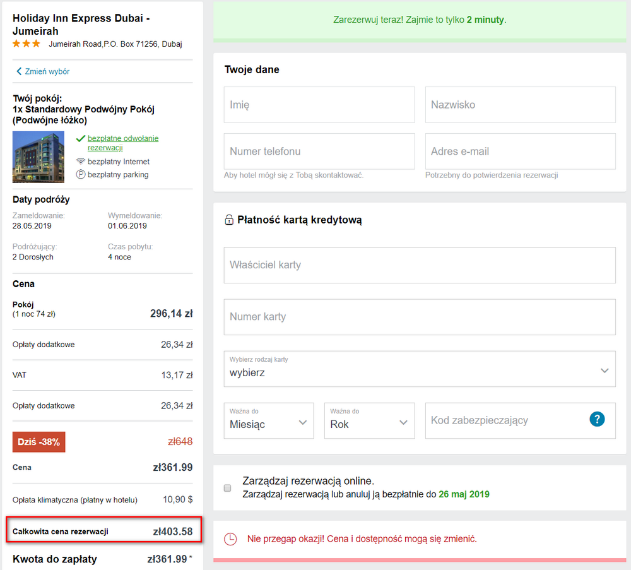Click the back chevron beside Zmień wybór
Screen dimensions: 631x570
[x=18, y=71]
